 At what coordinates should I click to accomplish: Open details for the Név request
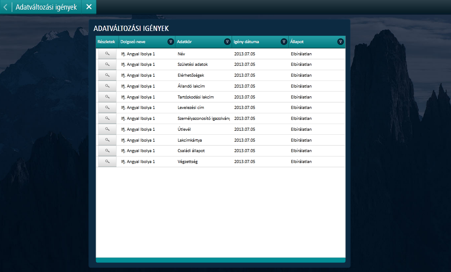pos(107,54)
